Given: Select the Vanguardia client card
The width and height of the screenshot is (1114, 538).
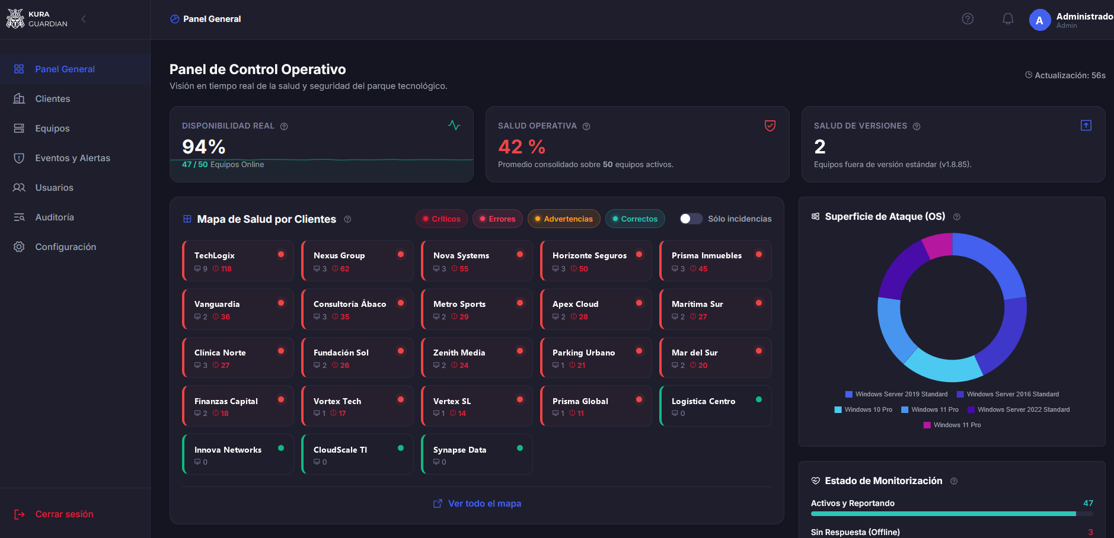Looking at the screenshot, I should click(x=238, y=309).
